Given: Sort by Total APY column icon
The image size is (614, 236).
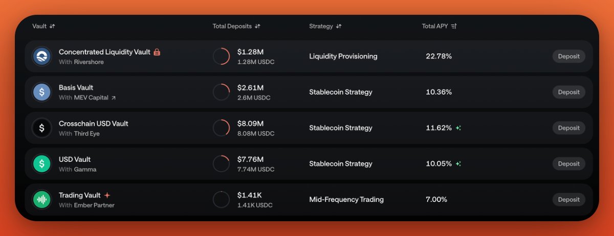Looking at the screenshot, I should tap(454, 26).
